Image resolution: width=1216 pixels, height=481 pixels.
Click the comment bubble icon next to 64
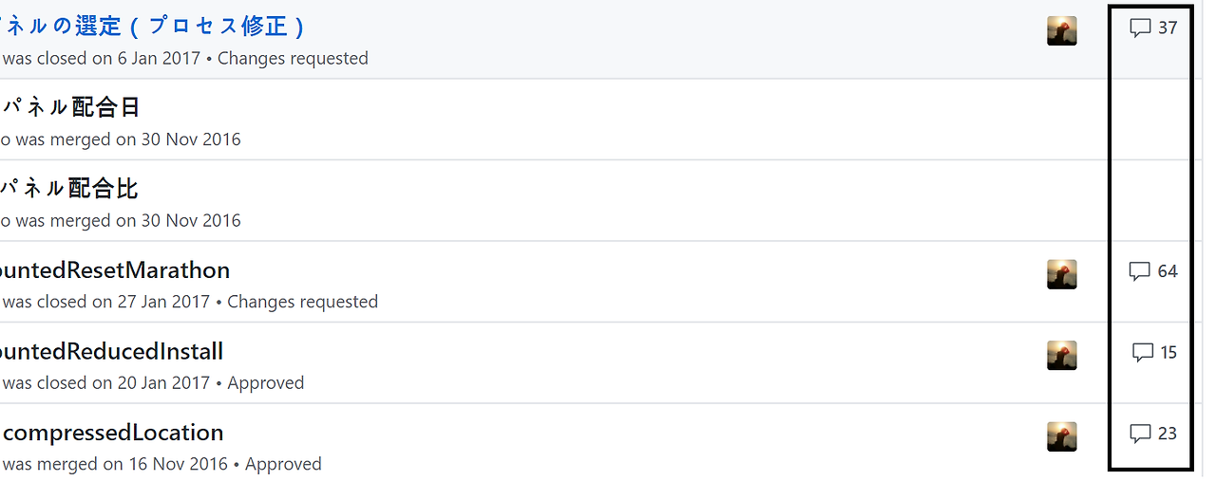coord(1140,271)
